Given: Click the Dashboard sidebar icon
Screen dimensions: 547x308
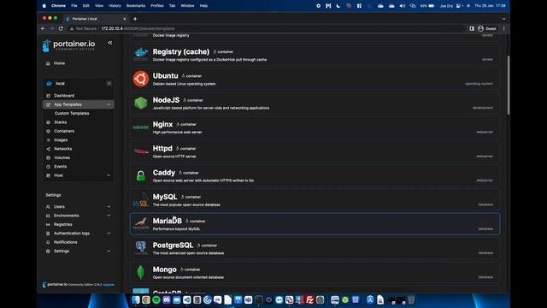Looking at the screenshot, I should point(48,96).
